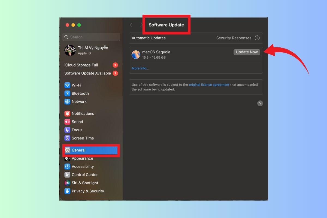Click the Update Now button
Screen dimensions: 327x218
pyautogui.click(x=247, y=52)
